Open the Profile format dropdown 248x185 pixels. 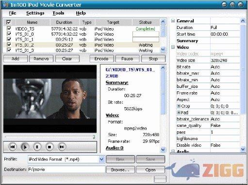point(101,159)
